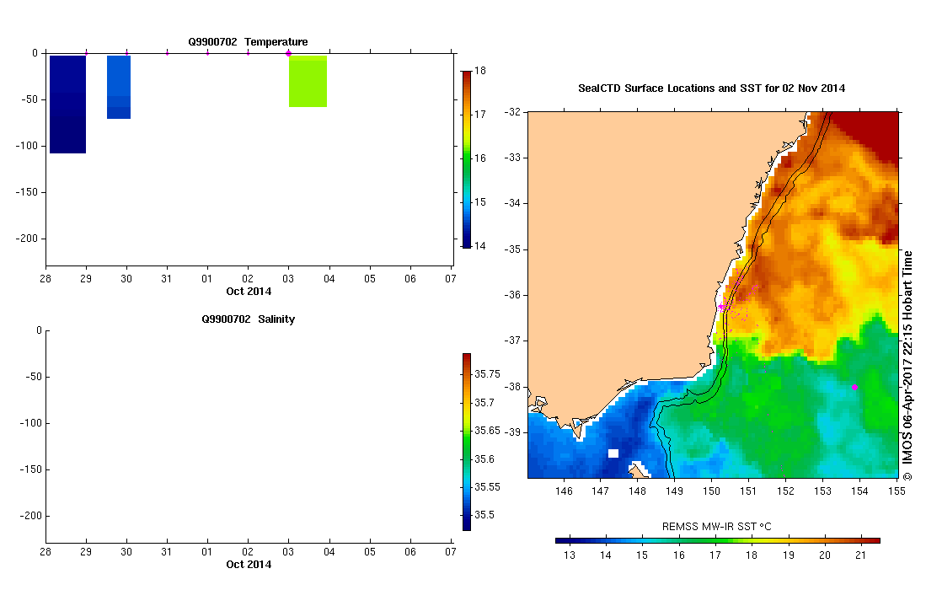926x590 pixels.
Task: Select the blue temperature profile bar near 30 Oct
Action: tap(119, 87)
